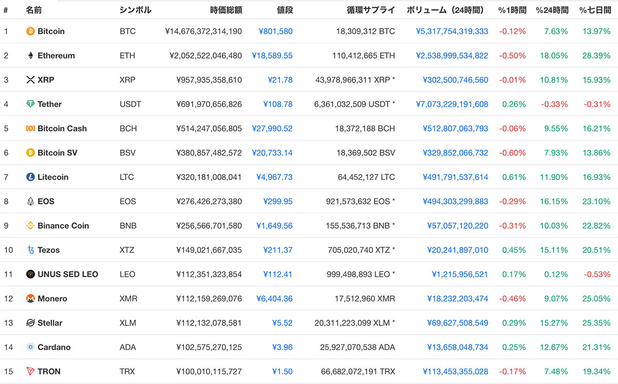
Task: Sort by the シンボル column header
Action: 135,10
